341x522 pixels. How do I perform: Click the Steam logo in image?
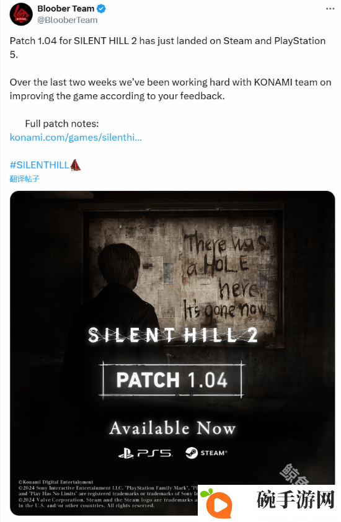click(x=206, y=453)
